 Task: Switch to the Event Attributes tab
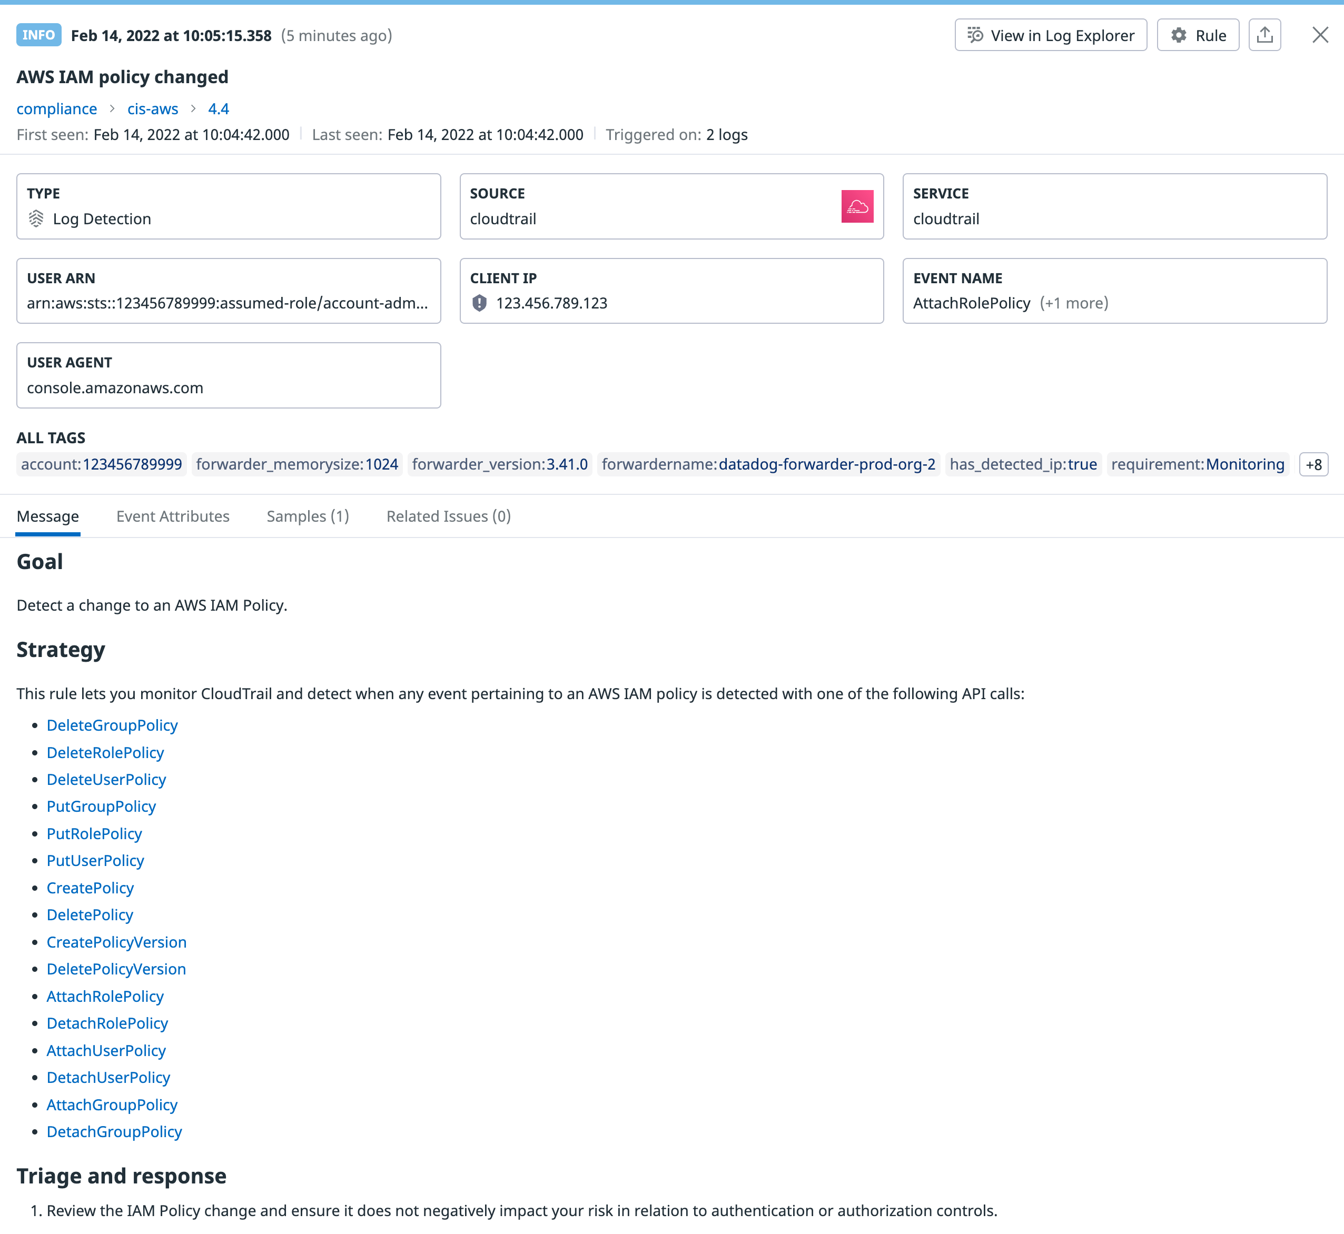[x=172, y=516]
